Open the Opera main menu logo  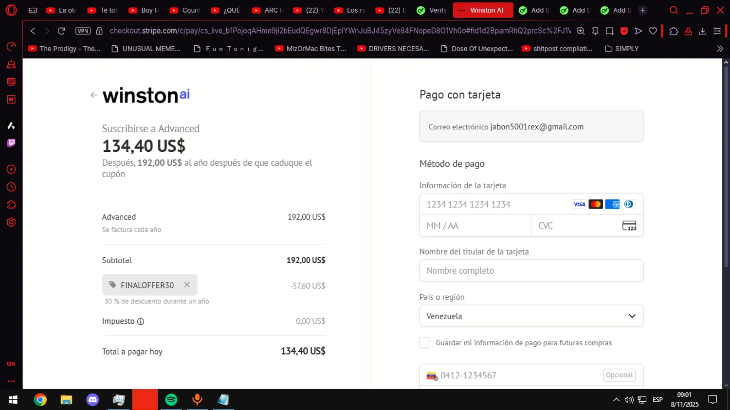coord(11,10)
